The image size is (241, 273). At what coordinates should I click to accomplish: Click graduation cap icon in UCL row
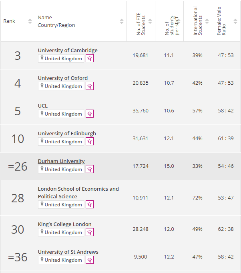click(x=90, y=114)
